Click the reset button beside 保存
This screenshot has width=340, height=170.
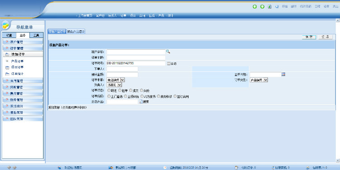[325, 37]
